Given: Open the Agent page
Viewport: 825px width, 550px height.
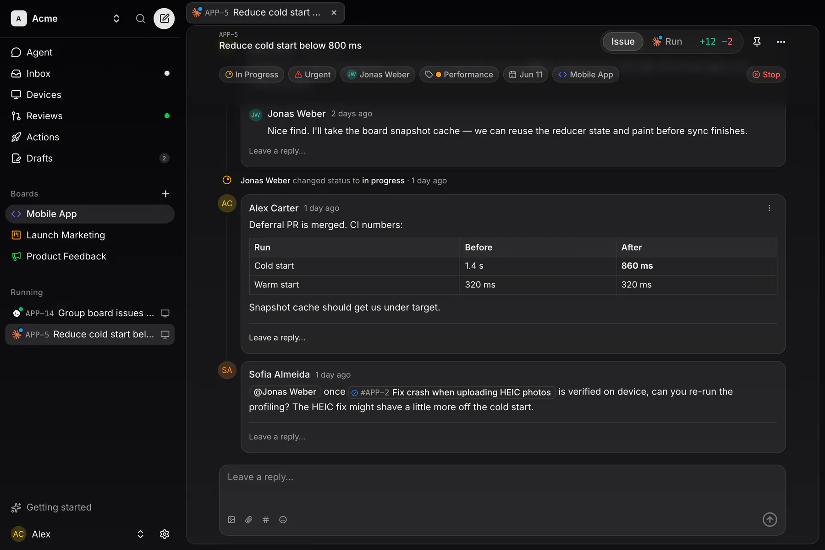Looking at the screenshot, I should (90, 52).
